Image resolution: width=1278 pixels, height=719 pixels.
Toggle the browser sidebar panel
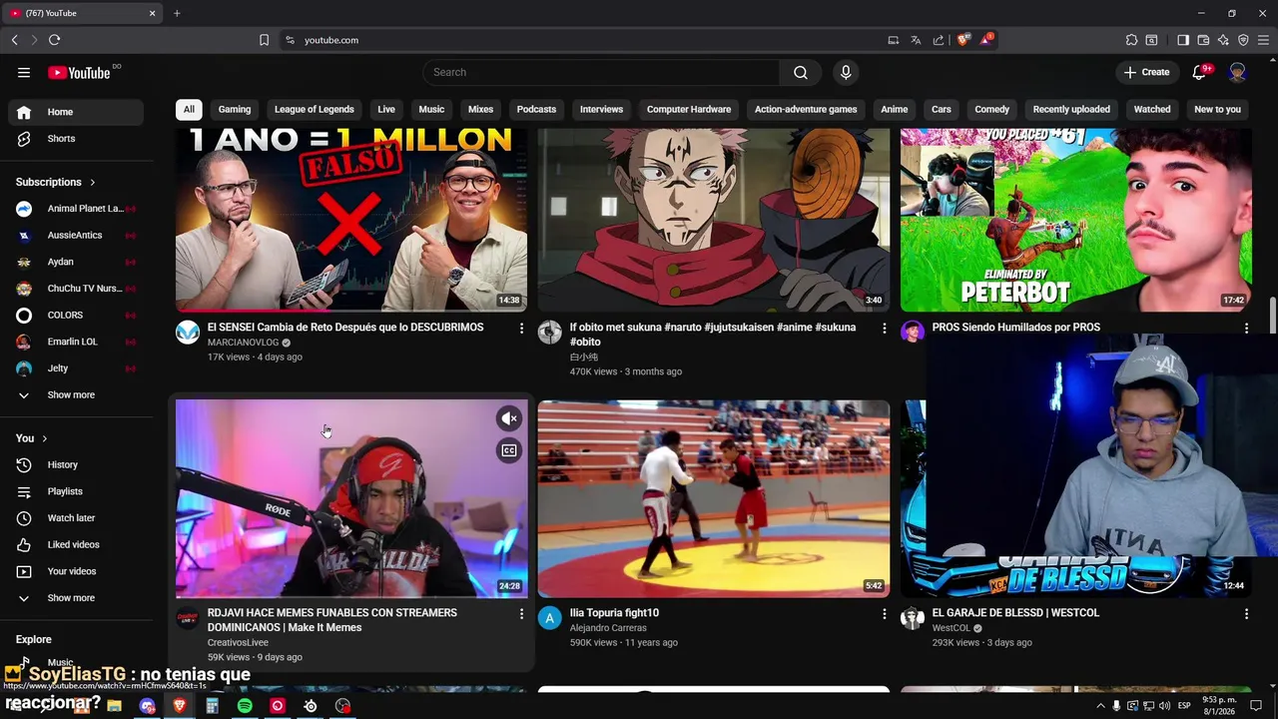[1183, 40]
